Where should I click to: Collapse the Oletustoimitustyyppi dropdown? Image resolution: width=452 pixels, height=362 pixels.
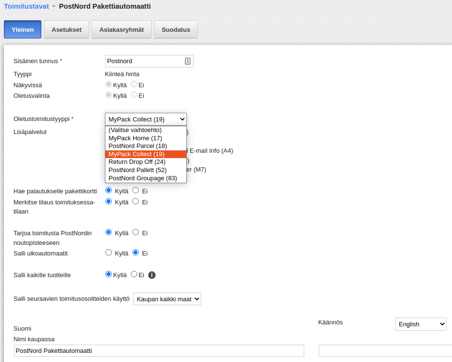point(146,119)
